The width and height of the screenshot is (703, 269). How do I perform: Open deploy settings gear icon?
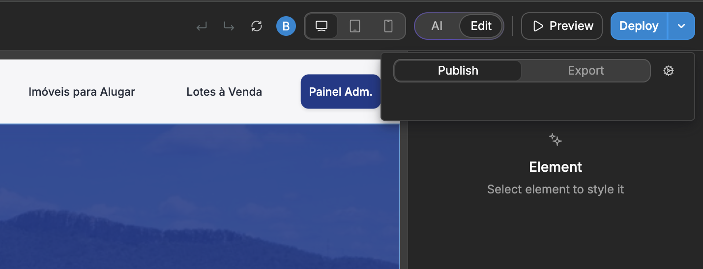pos(668,71)
